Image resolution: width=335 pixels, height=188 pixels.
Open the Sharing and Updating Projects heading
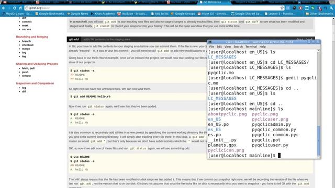[37, 64]
